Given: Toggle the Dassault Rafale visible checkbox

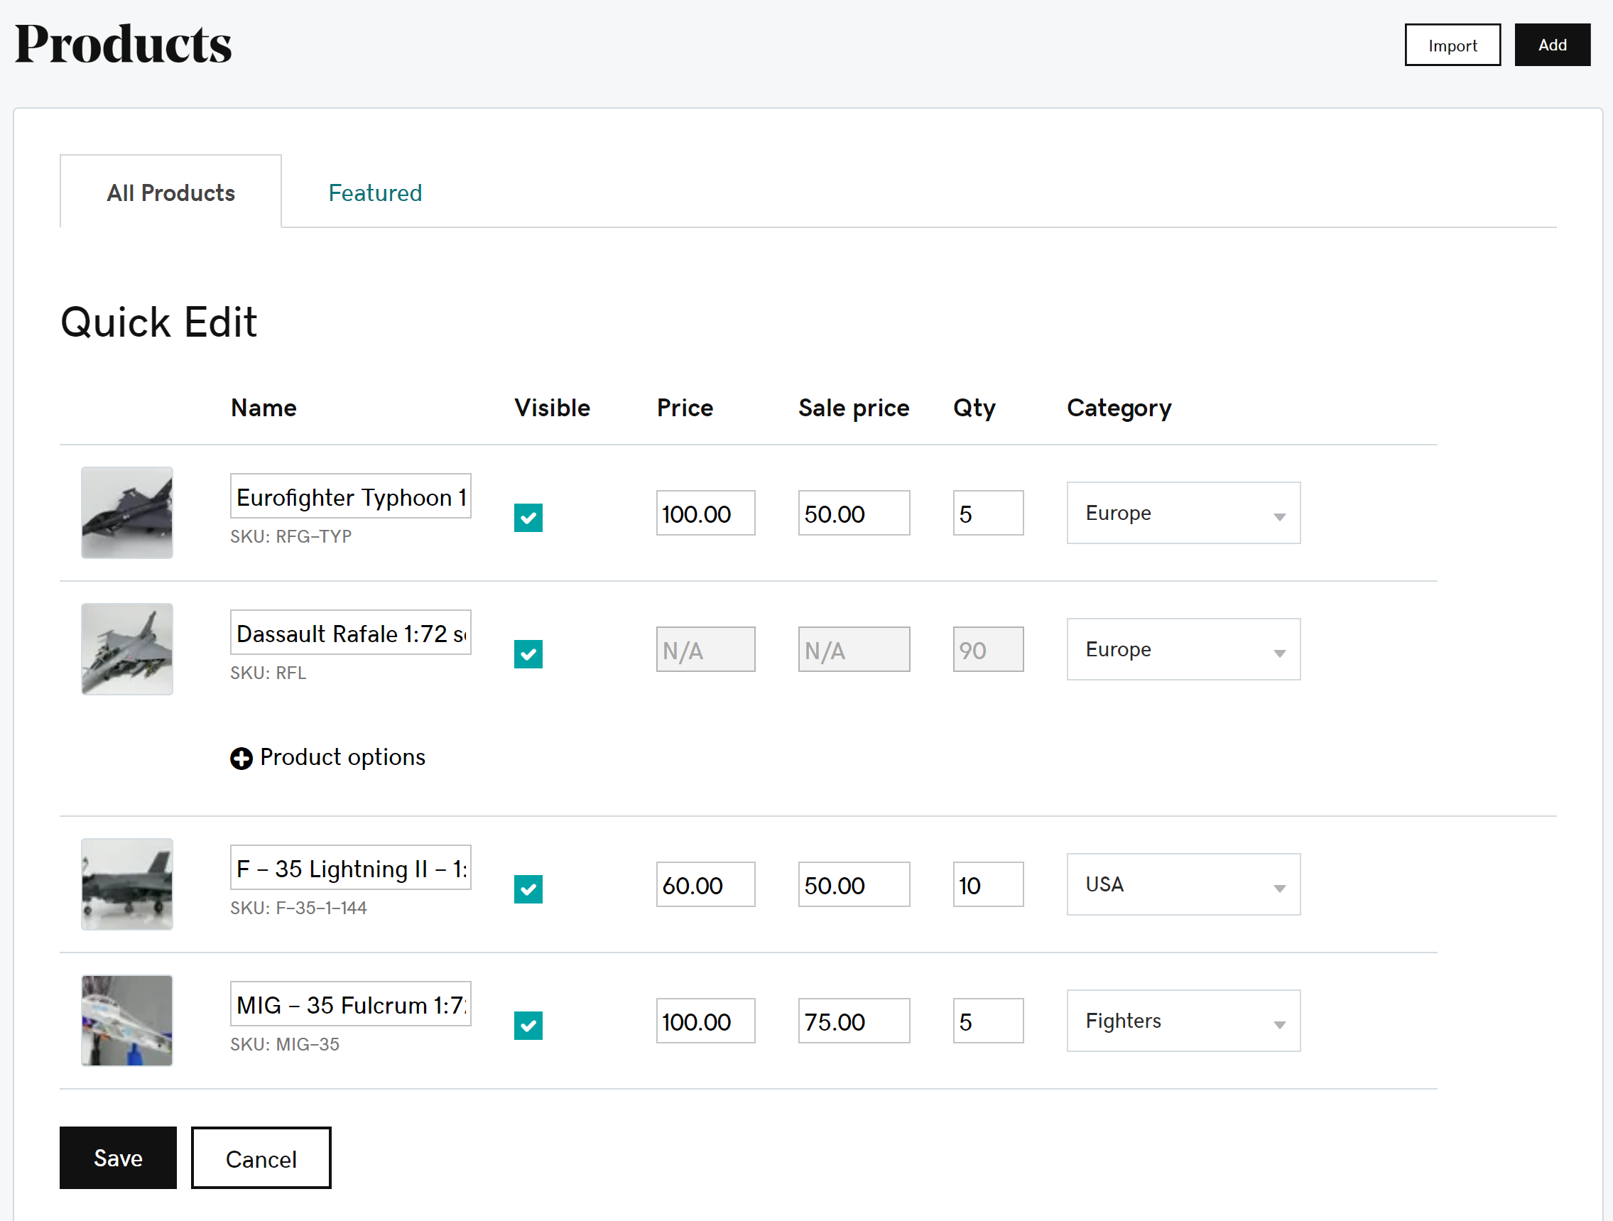Looking at the screenshot, I should 528,654.
